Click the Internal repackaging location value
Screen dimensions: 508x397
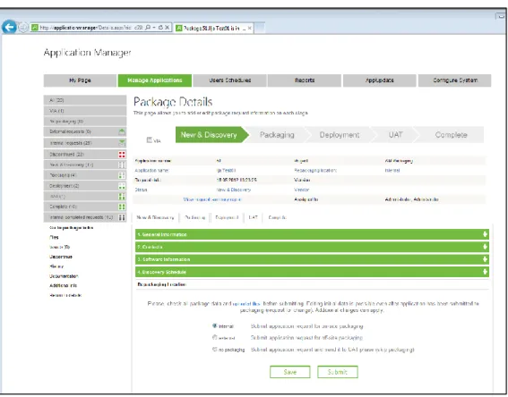pyautogui.click(x=392, y=171)
